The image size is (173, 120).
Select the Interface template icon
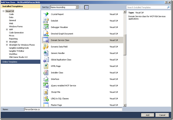click(x=46, y=79)
